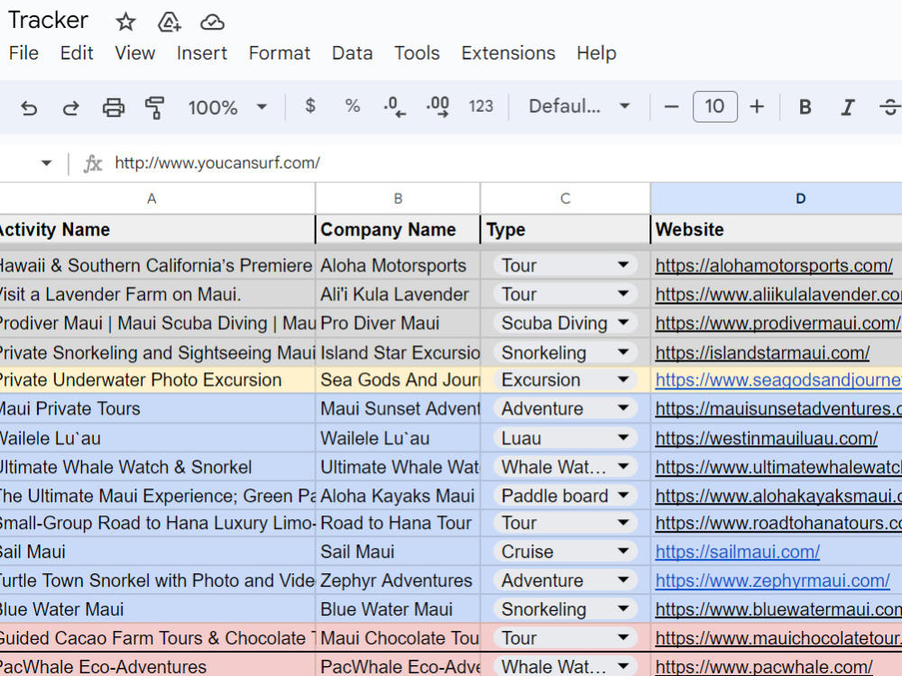
Task: Select the Type header cell
Action: (566, 229)
